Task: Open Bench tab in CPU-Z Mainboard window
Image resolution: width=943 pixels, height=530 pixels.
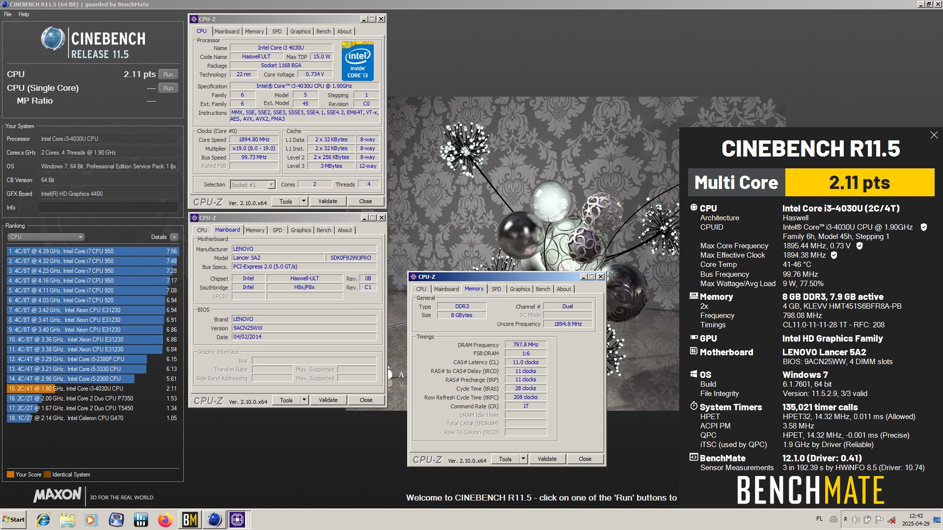Action: pos(324,230)
